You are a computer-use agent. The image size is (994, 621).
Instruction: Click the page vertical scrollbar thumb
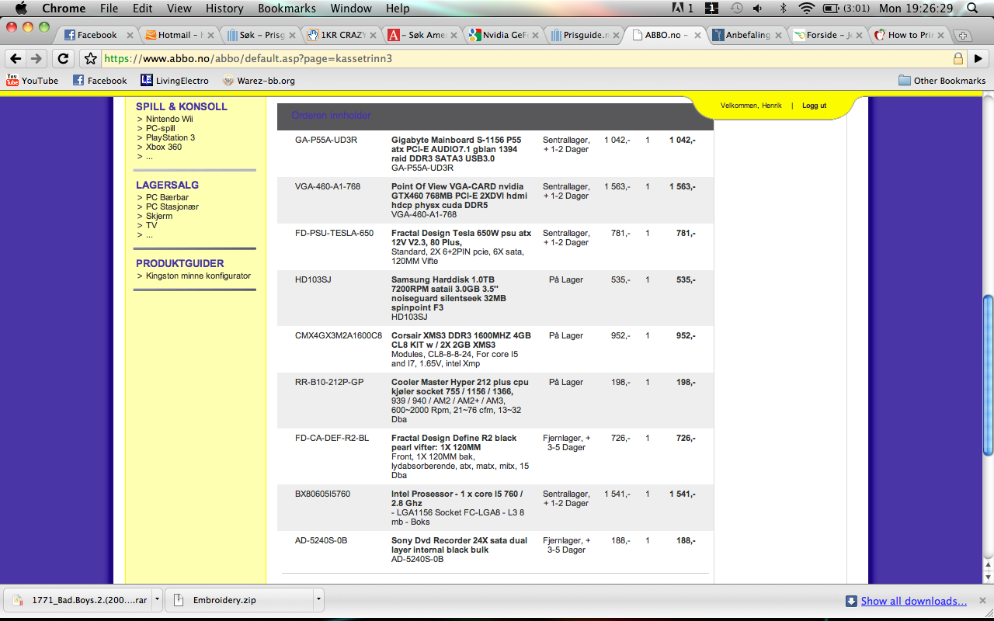click(988, 375)
